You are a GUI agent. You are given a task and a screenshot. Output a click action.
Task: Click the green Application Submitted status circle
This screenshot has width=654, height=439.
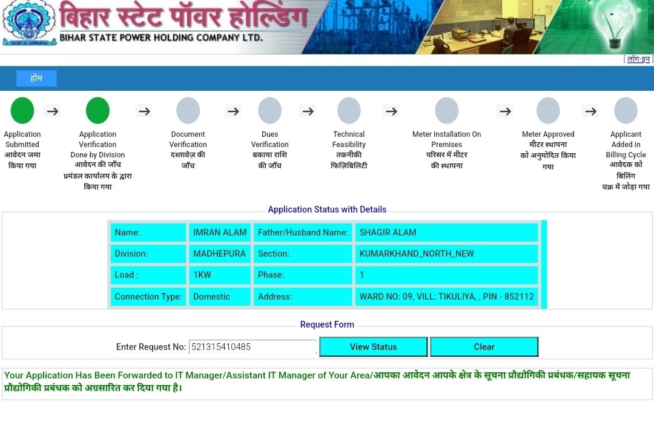click(22, 110)
